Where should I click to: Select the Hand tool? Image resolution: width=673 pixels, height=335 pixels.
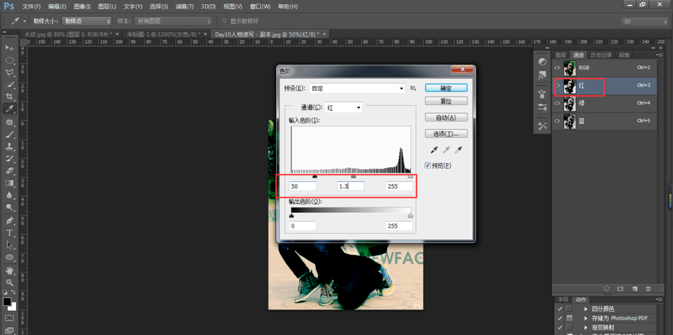click(9, 270)
